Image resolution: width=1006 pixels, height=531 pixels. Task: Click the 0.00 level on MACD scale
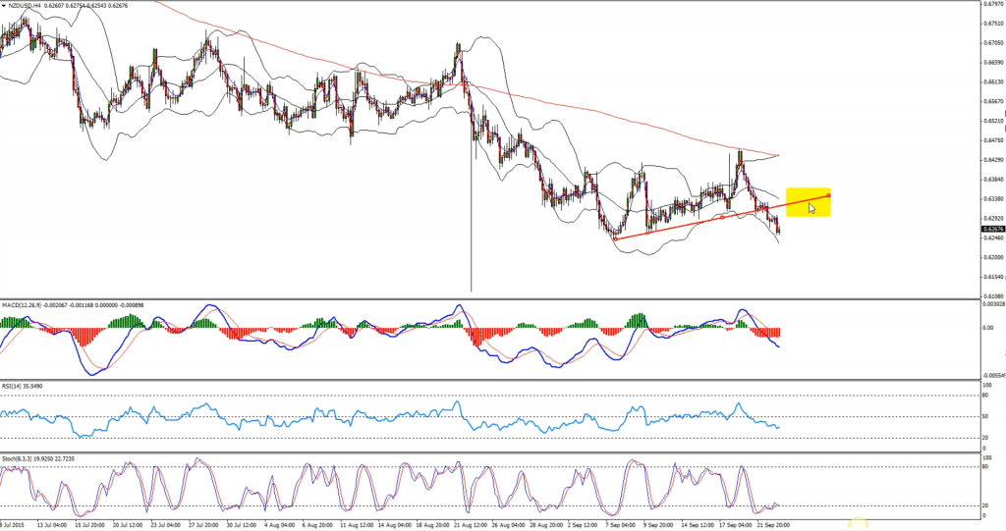988,328
